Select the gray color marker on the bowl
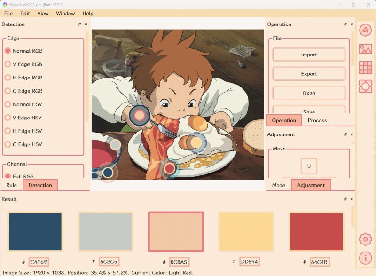Image resolution: width=376 pixels, height=276 pixels. pos(115,145)
